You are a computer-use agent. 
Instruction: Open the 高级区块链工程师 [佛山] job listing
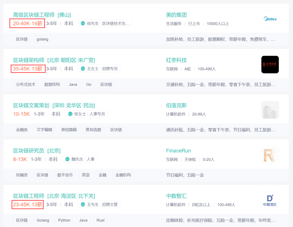point(42,15)
